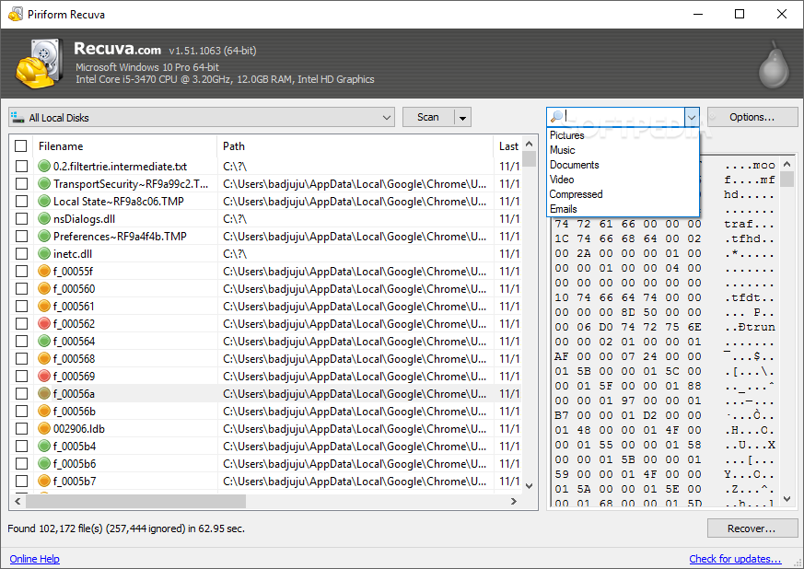The height and width of the screenshot is (569, 804).
Task: Open the Online Help link
Action: pyautogui.click(x=34, y=559)
